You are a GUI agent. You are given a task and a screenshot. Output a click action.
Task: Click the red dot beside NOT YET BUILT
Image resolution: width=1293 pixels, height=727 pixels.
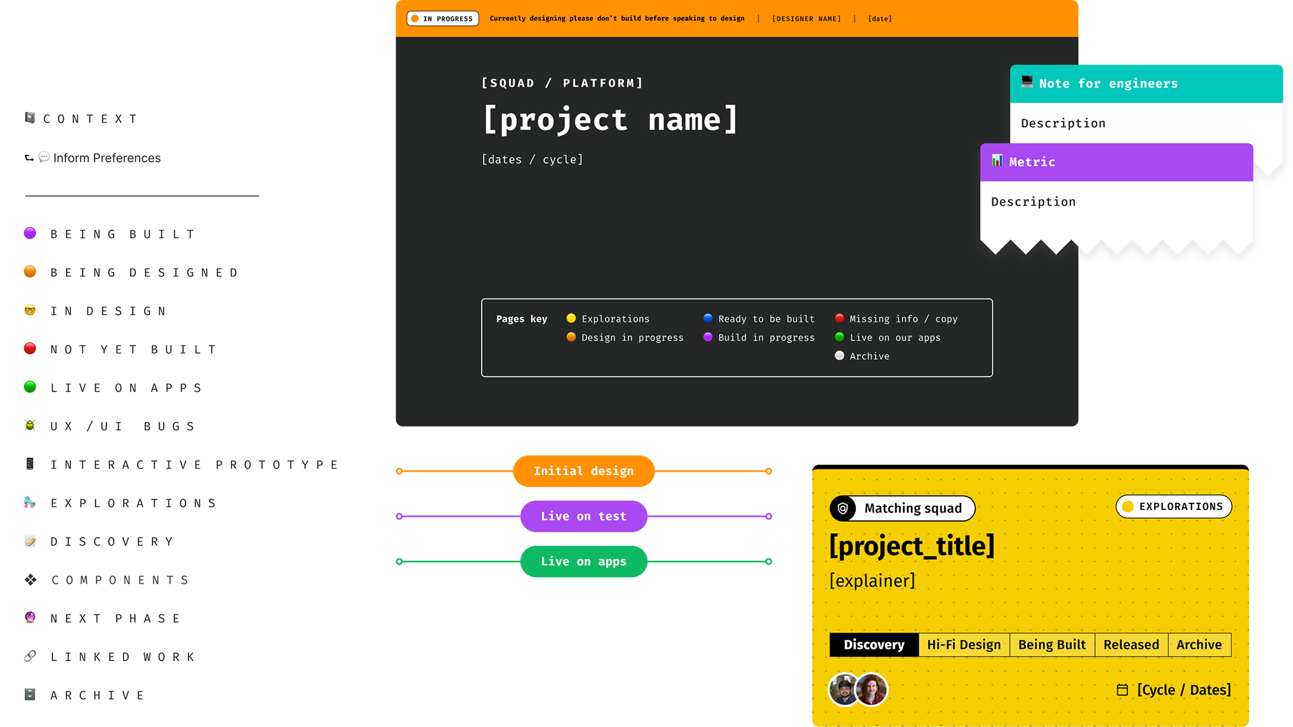pos(30,348)
